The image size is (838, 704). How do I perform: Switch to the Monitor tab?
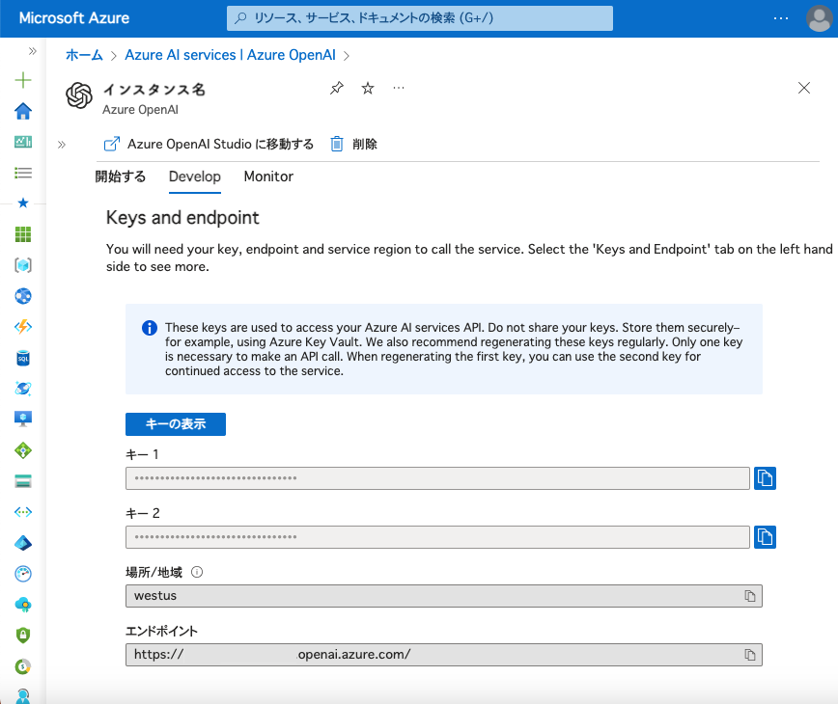coord(268,176)
